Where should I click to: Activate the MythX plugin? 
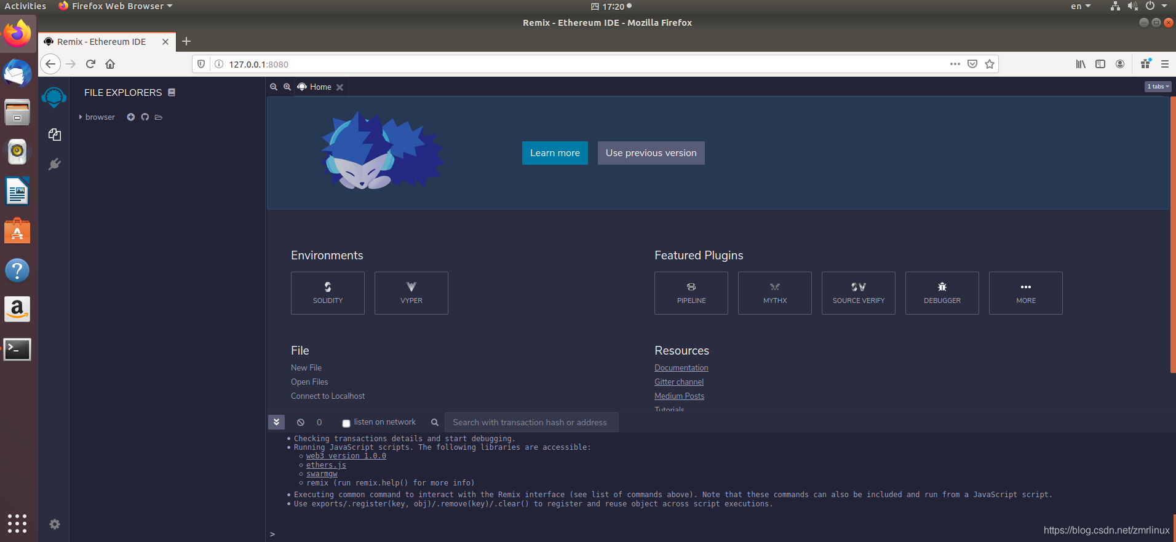point(775,293)
